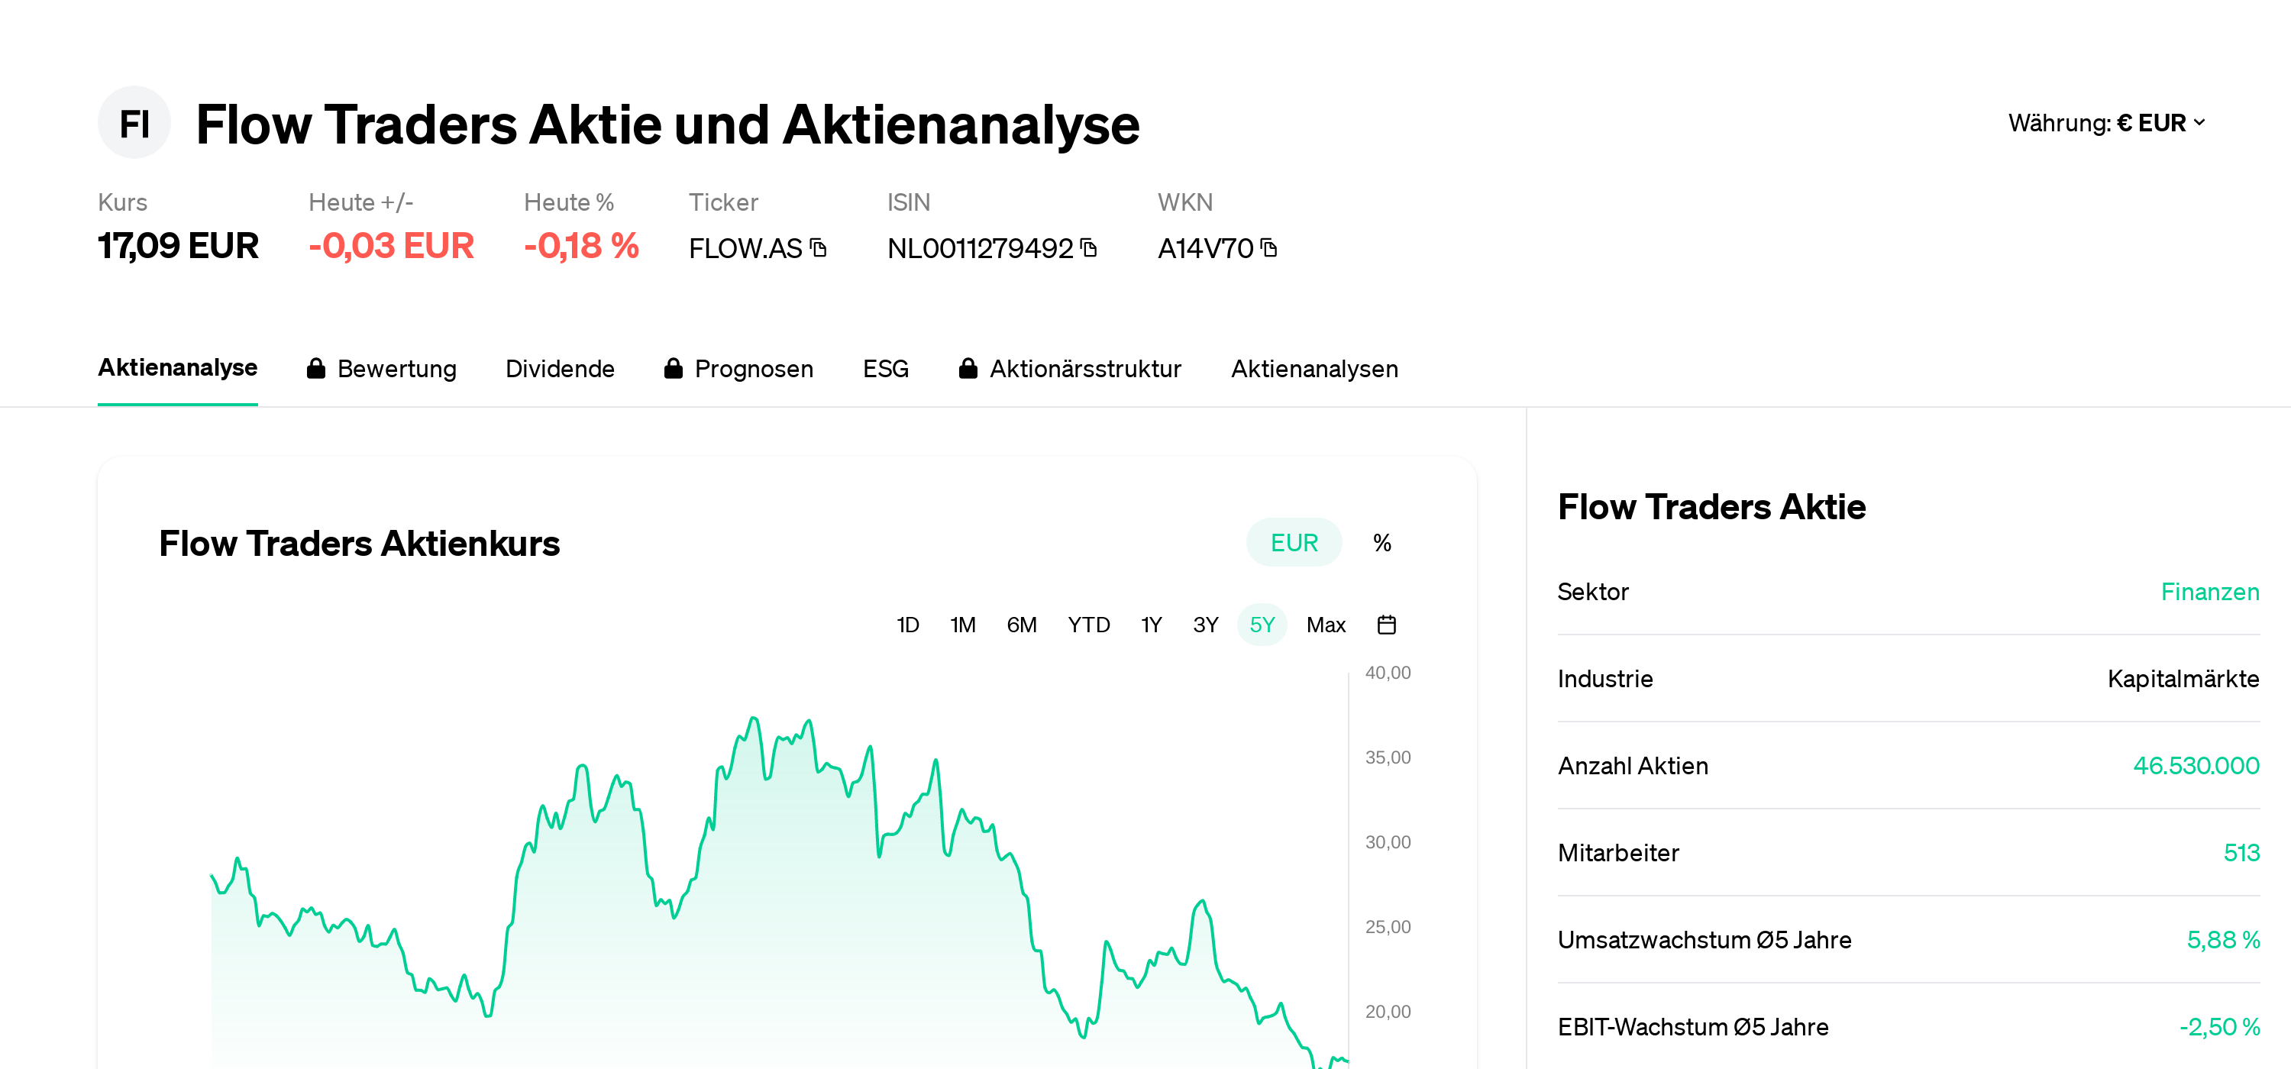Click the lock icon next to Bewertung
Screen dimensions: 2291x1069
(x=315, y=368)
